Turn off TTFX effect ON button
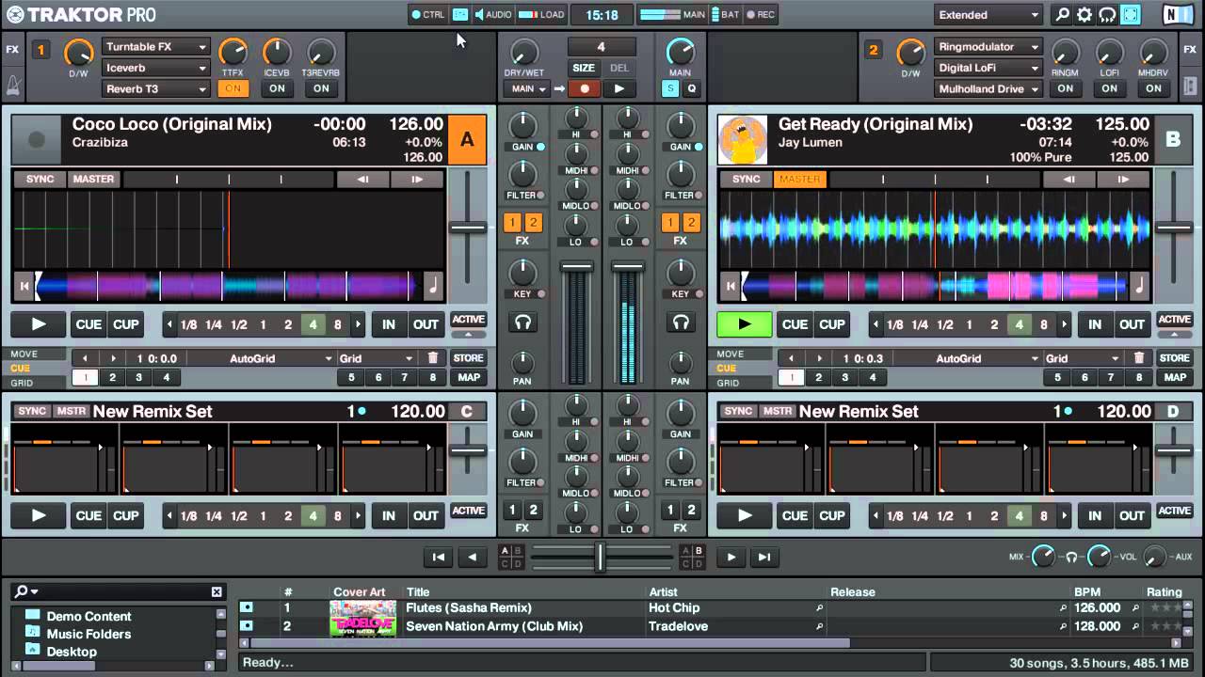 point(232,88)
